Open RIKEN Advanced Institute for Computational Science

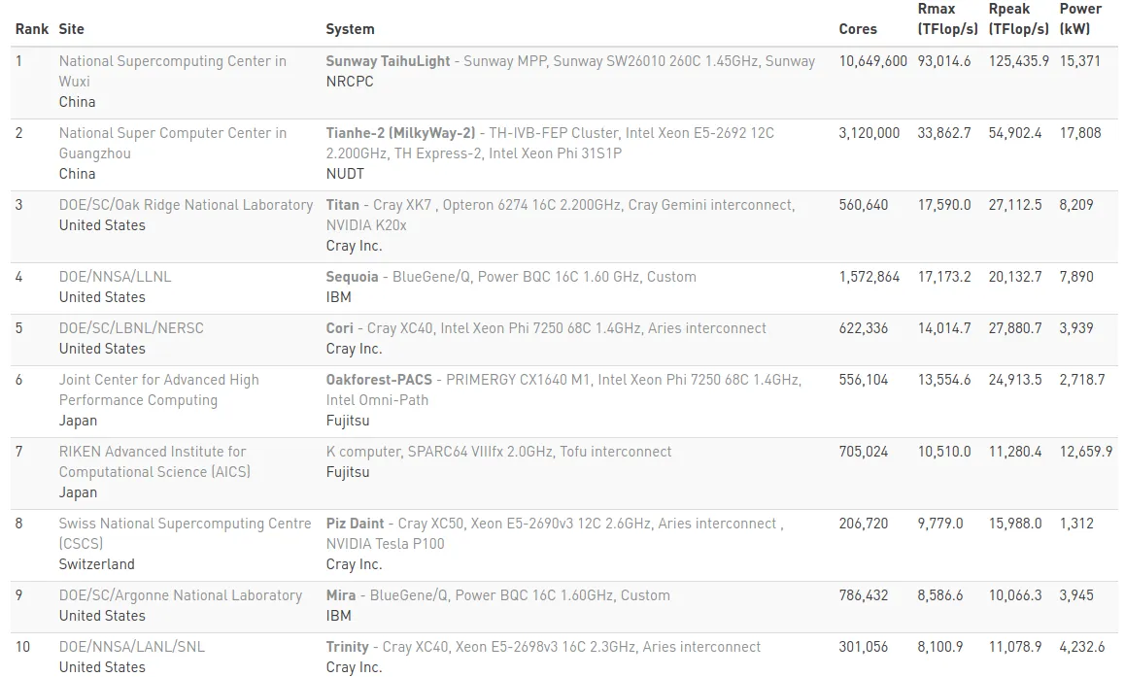point(153,452)
